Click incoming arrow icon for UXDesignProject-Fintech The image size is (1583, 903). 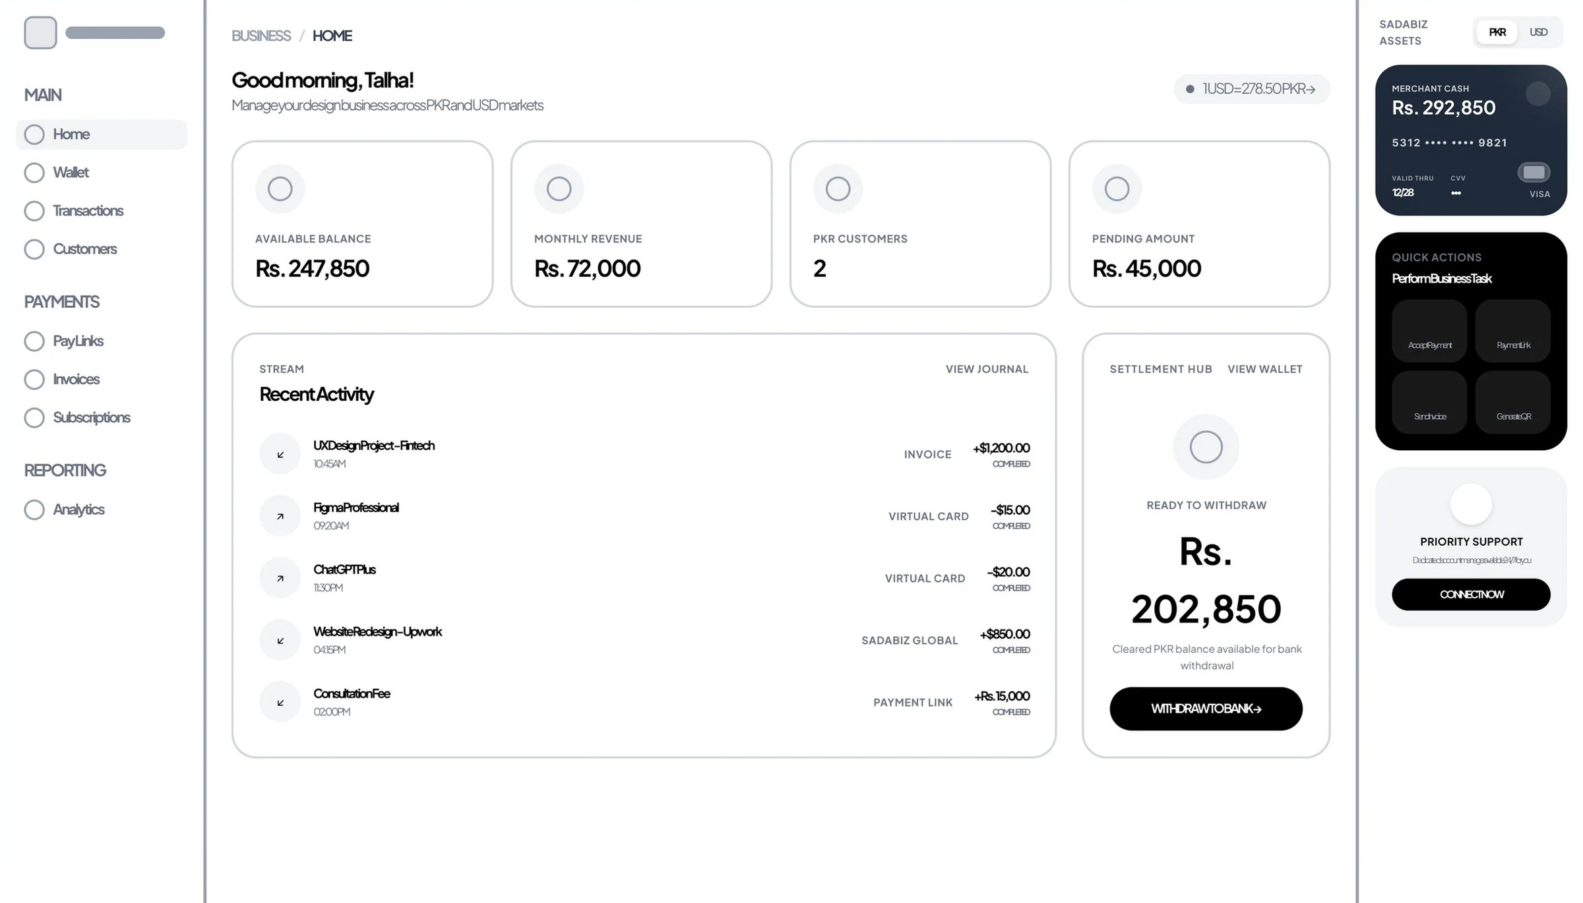pos(280,454)
